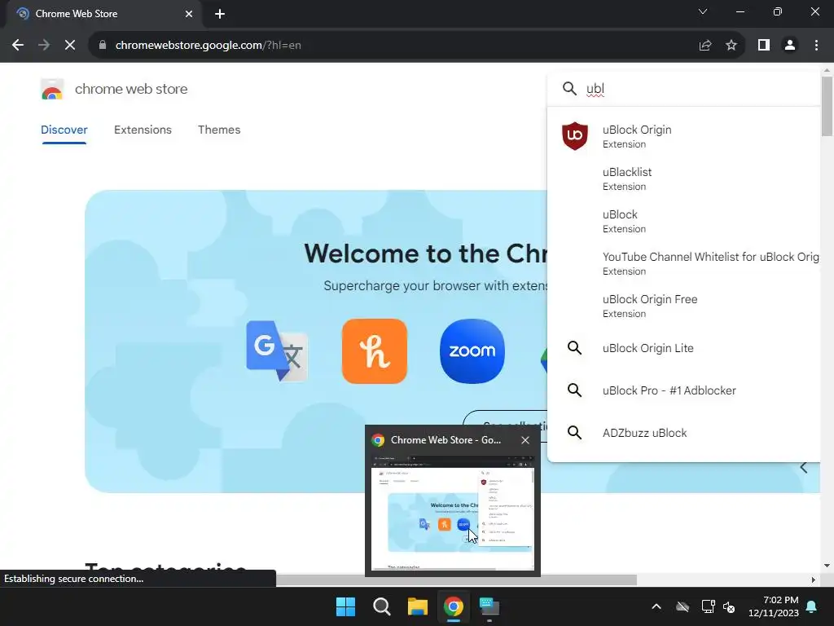
Task: Click the browser back arrow
Action: [18, 46]
